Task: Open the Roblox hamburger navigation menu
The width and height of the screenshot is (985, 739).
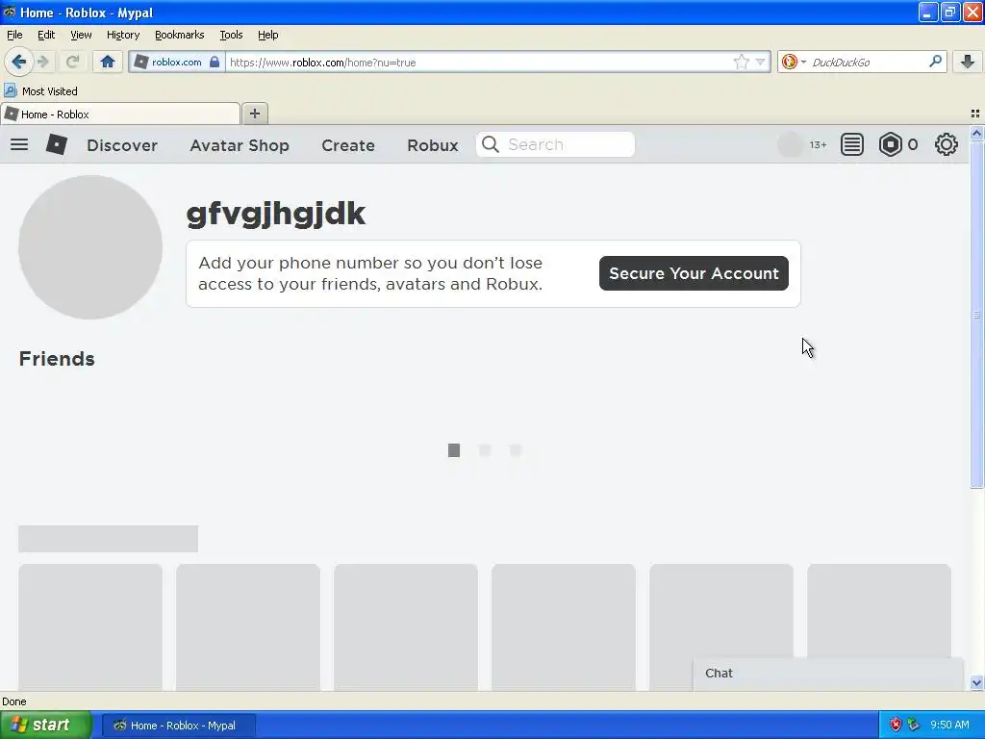Action: [x=19, y=144]
